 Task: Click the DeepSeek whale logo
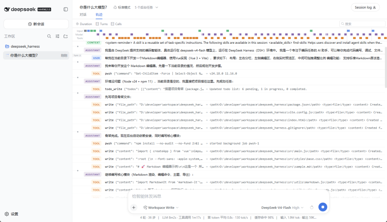[7, 9]
